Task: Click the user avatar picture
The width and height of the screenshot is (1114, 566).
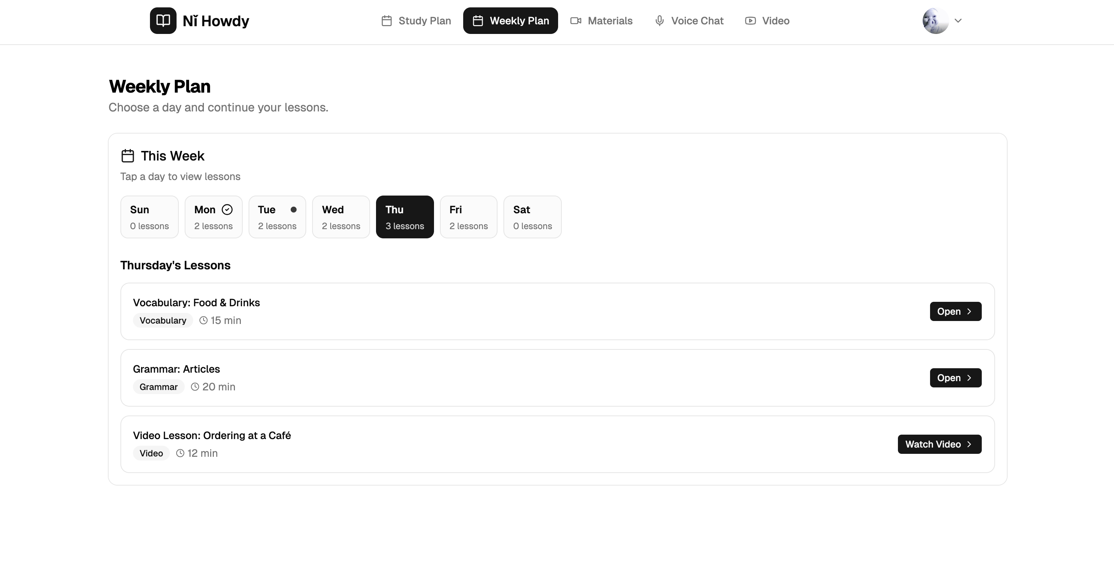Action: (935, 21)
